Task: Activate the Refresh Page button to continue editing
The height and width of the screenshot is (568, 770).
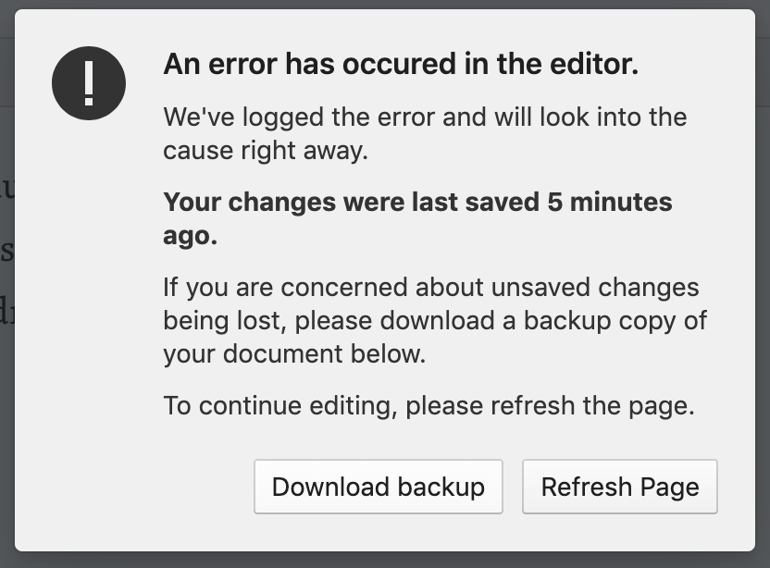Action: point(619,487)
